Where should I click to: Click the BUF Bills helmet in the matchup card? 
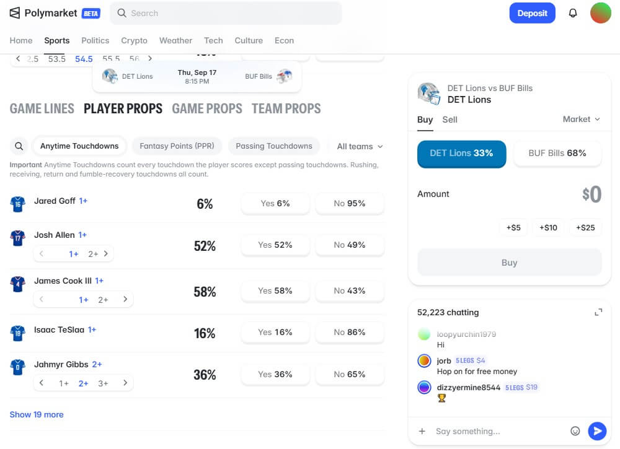click(285, 76)
